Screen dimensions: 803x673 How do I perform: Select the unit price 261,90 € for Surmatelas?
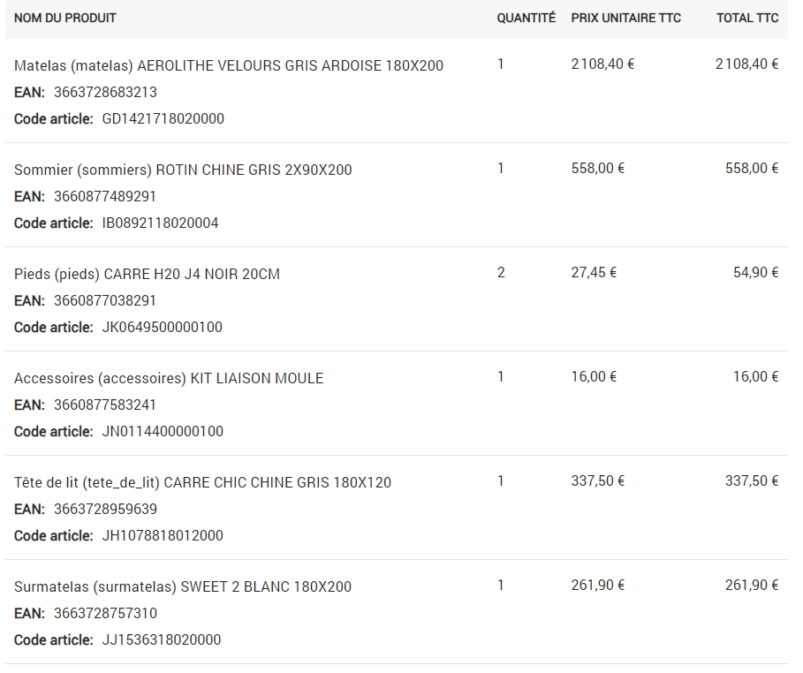pos(597,585)
